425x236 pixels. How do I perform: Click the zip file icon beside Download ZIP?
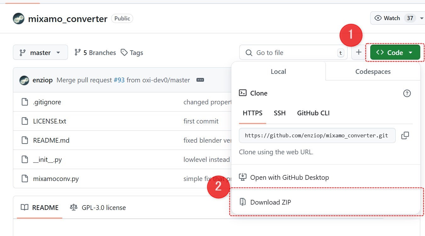[242, 202]
